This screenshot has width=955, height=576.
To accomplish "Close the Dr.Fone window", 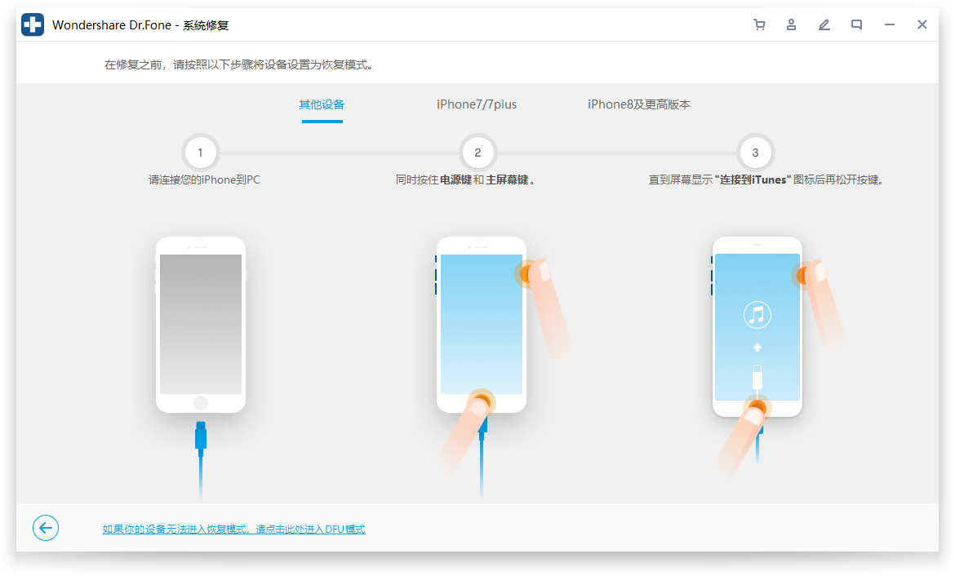I will (922, 25).
